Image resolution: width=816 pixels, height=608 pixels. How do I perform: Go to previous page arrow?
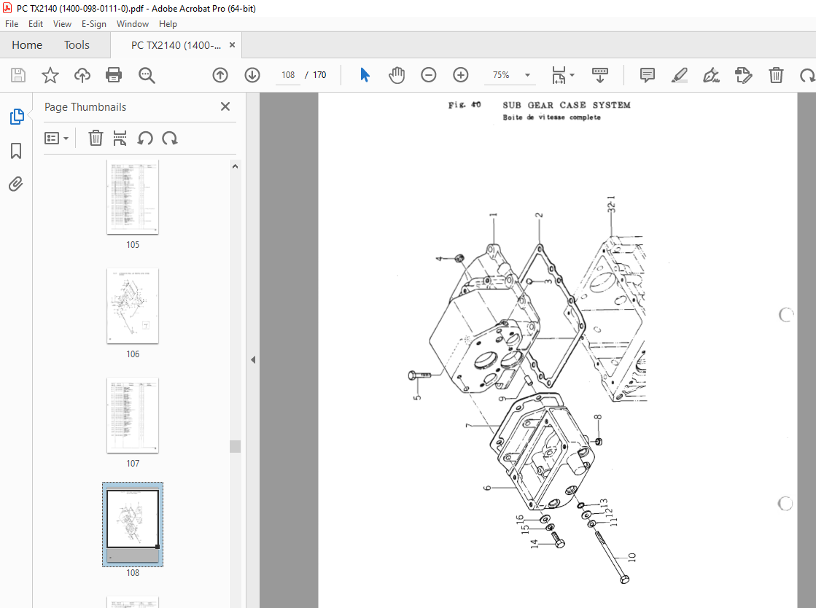[220, 75]
